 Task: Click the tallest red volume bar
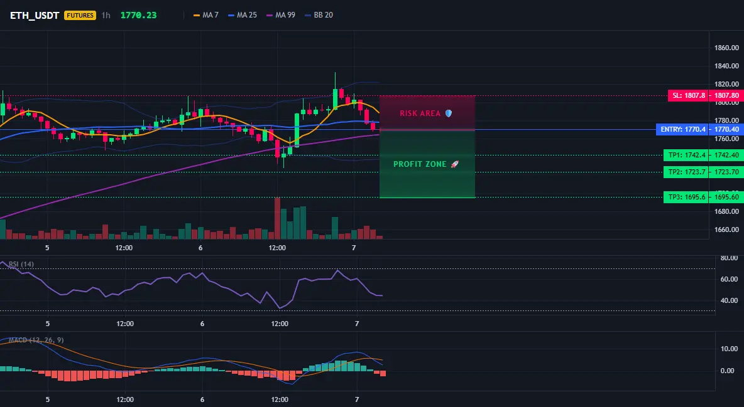[277, 218]
